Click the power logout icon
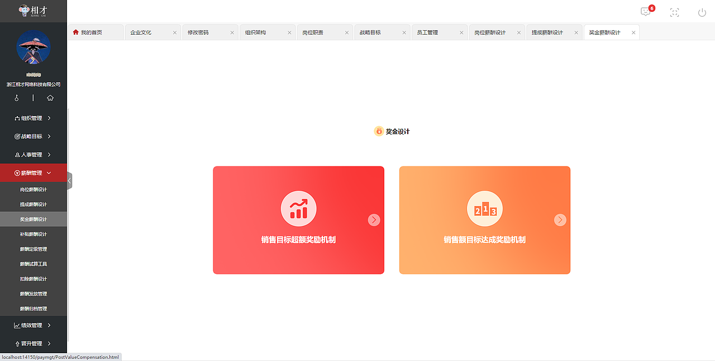Viewport: 715px width, 361px height. [x=702, y=12]
